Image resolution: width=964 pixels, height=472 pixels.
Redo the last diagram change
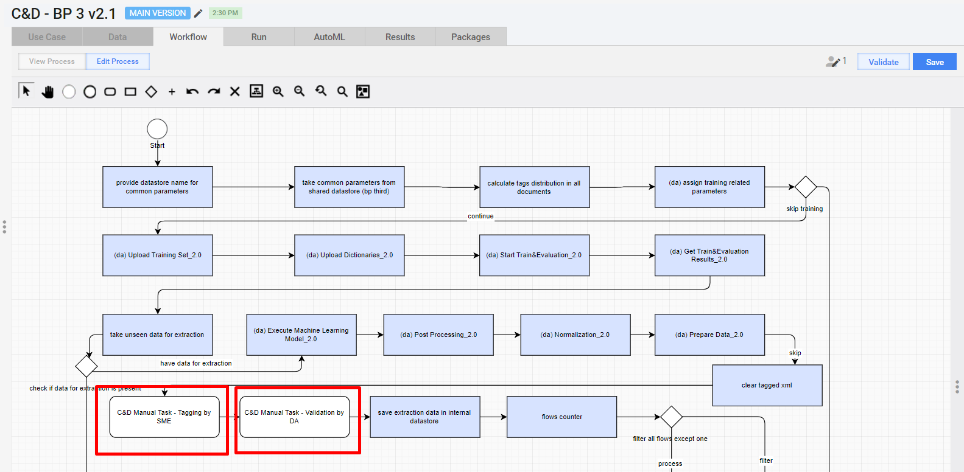click(214, 92)
